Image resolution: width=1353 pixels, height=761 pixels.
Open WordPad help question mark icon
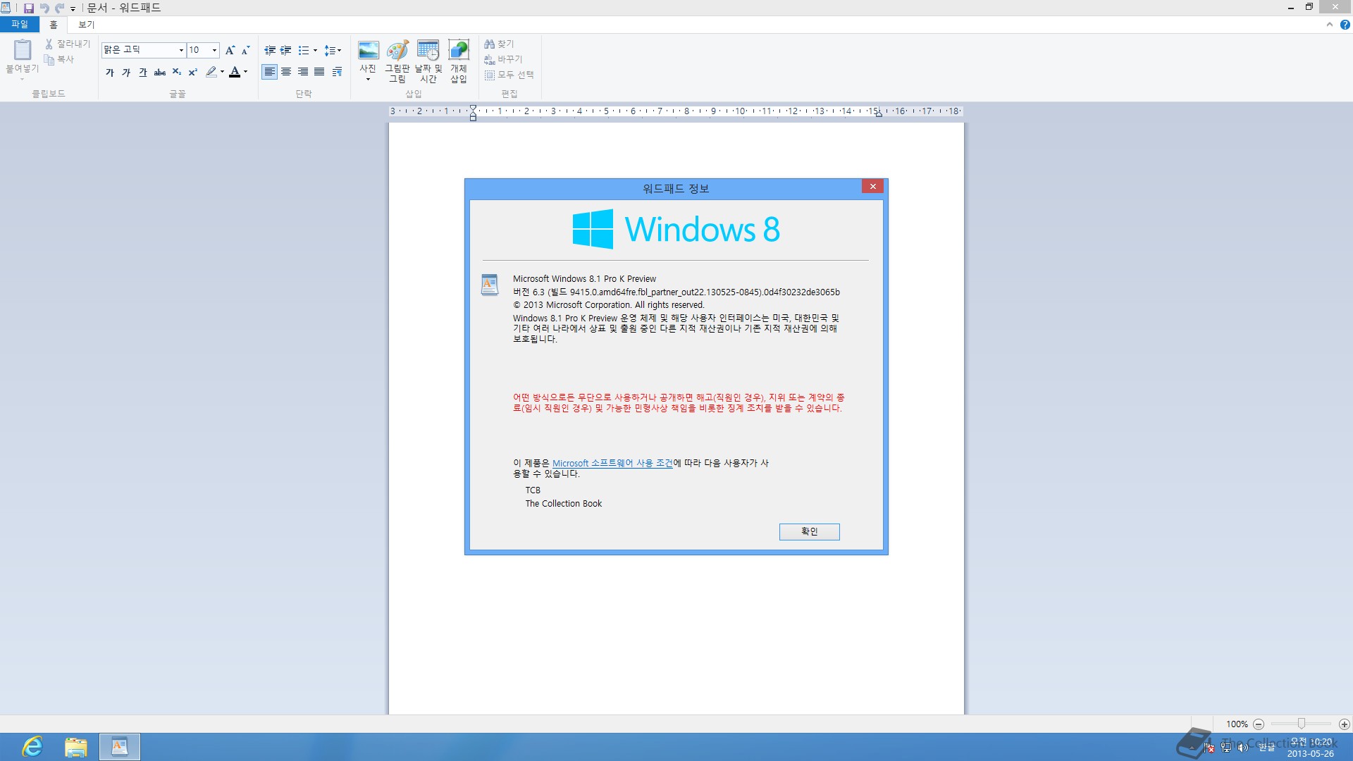(x=1345, y=25)
